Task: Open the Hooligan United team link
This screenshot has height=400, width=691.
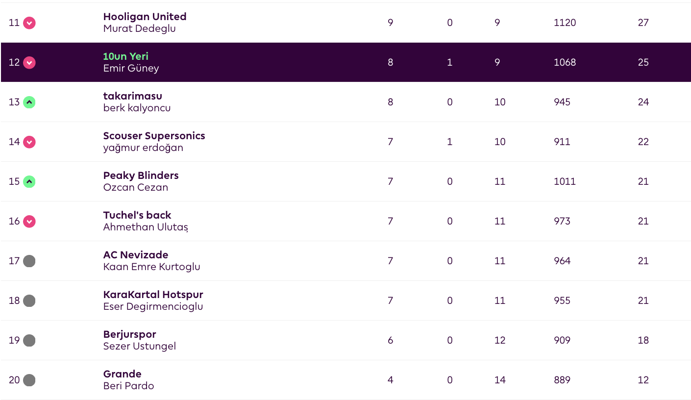Action: (x=145, y=17)
